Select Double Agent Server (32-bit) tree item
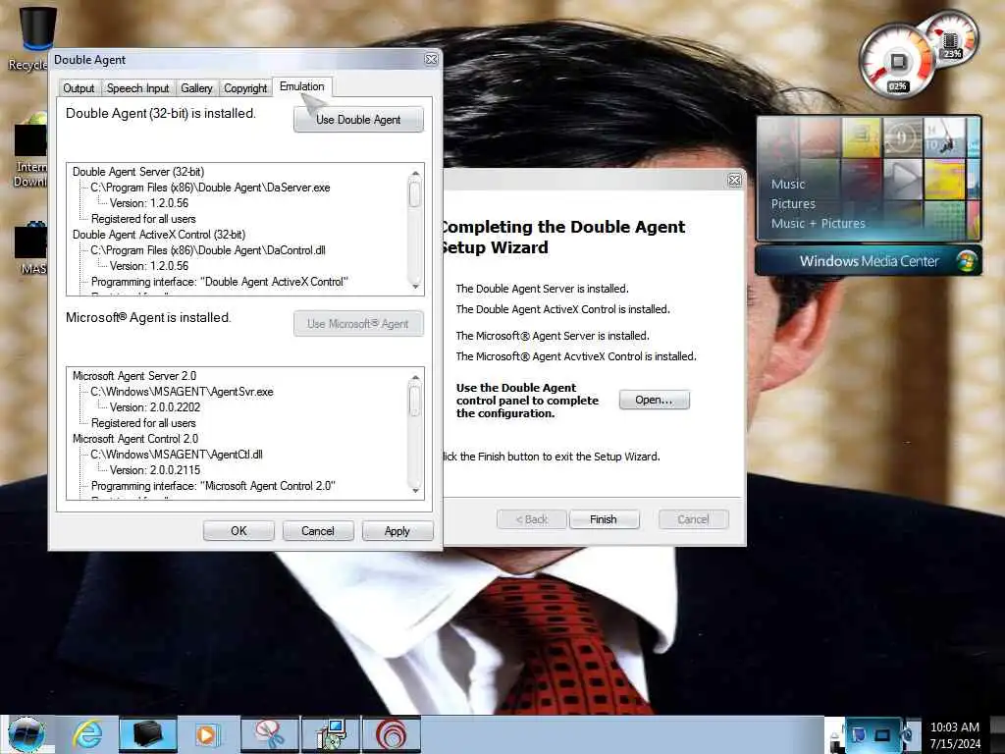Screen dimensions: 1005x754 (138, 172)
